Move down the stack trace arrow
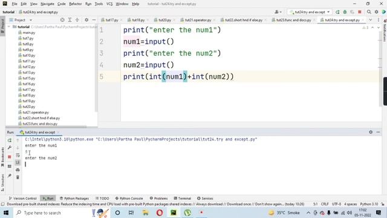The image size is (387, 218). 18,148
